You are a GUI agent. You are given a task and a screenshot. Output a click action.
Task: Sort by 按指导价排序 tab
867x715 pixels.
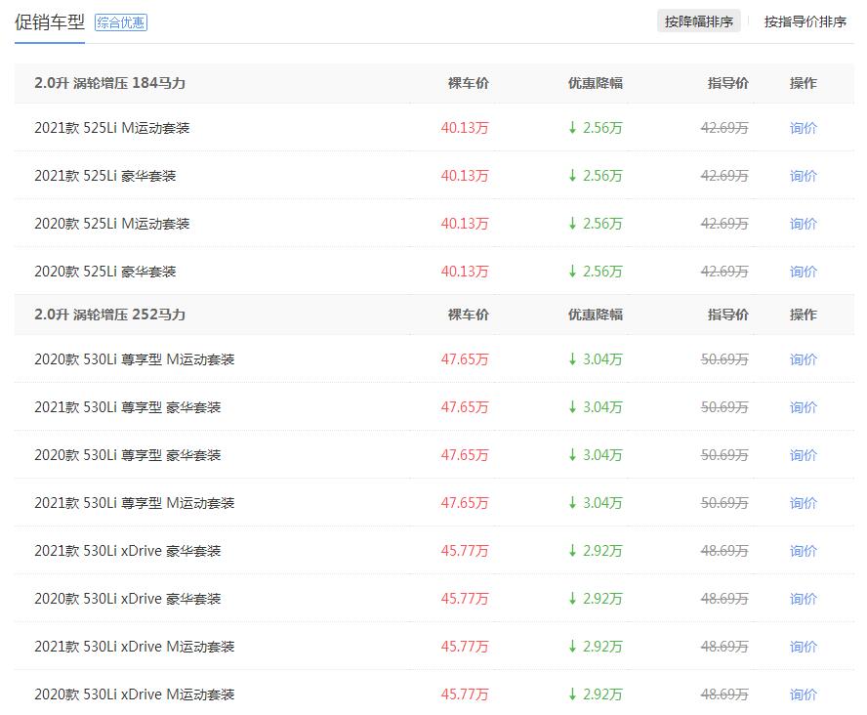click(x=805, y=21)
